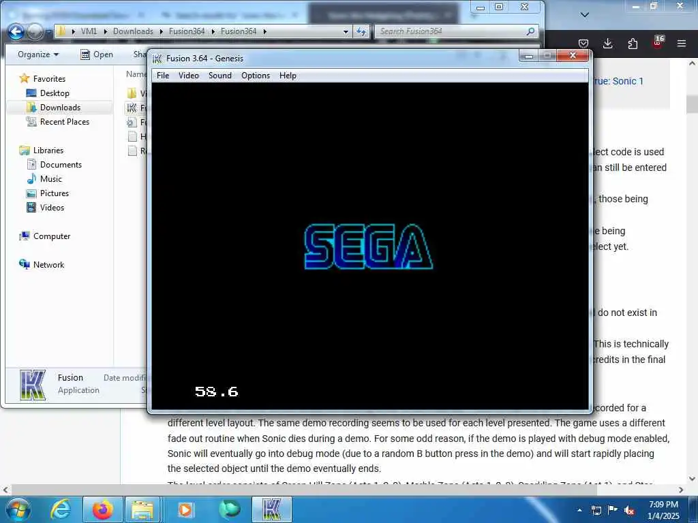Screen dimensions: 698x523
Task: Select Computer in navigation pane
Action: point(52,236)
